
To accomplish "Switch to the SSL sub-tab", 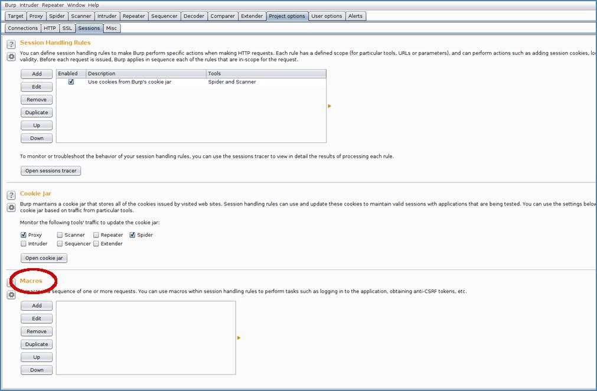I will coord(67,28).
